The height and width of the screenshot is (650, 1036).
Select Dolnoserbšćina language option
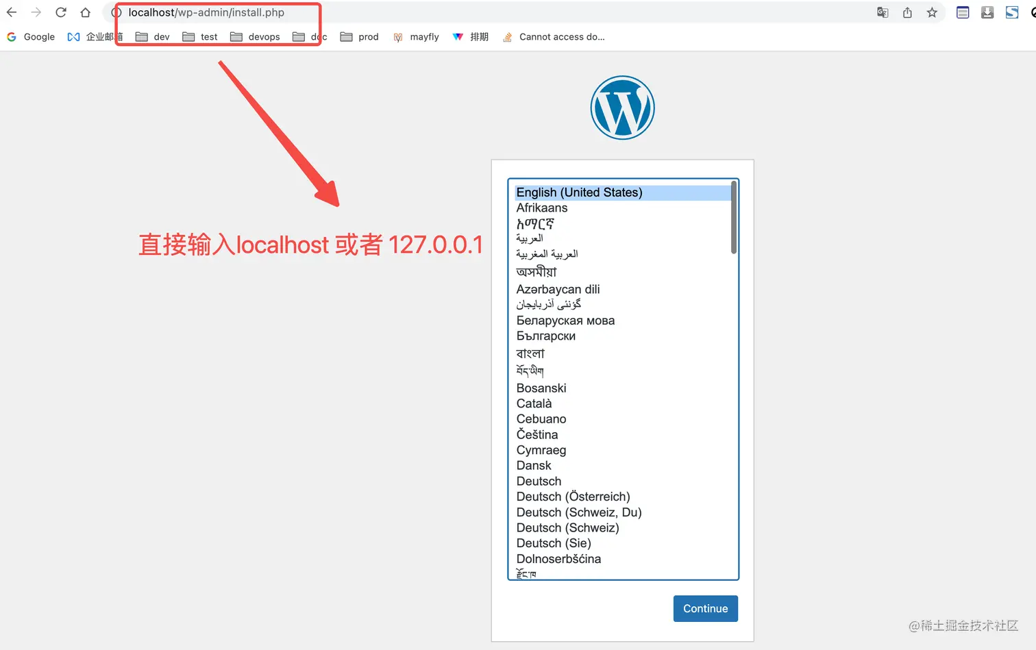pos(623,559)
